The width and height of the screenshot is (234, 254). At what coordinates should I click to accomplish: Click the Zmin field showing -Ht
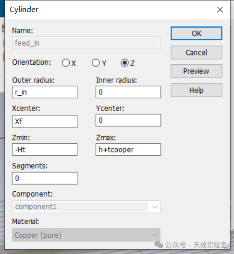(x=45, y=150)
